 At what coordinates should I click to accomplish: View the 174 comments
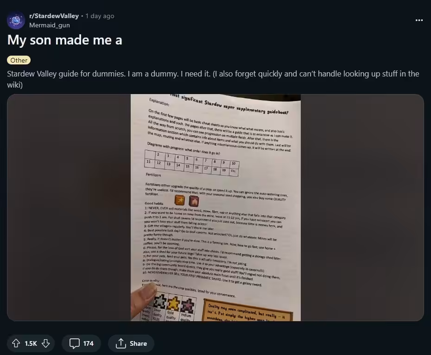(x=82, y=343)
